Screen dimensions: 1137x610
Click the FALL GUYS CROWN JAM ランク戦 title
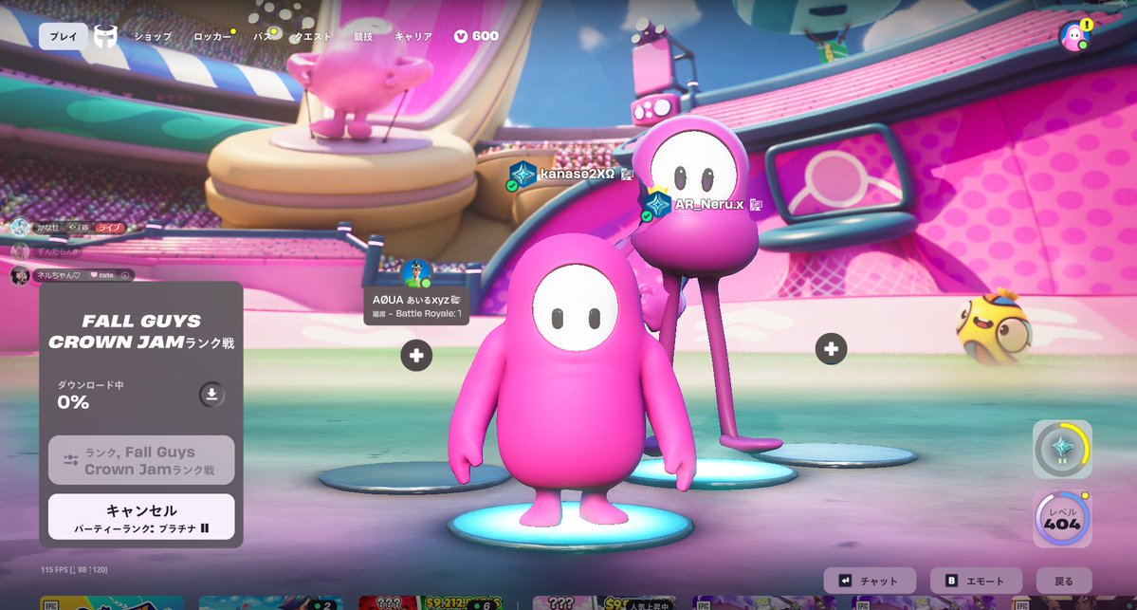tap(141, 331)
